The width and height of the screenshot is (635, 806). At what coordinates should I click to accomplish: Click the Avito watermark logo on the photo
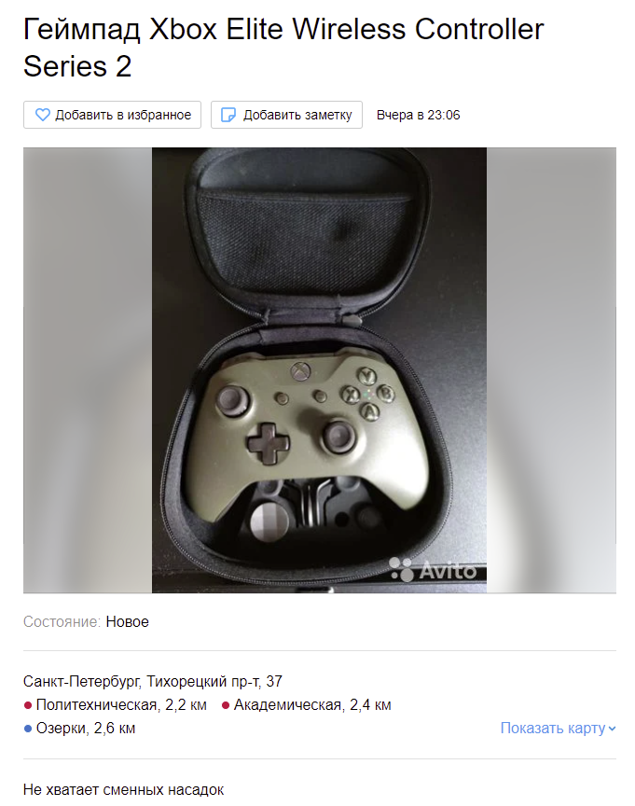(433, 570)
